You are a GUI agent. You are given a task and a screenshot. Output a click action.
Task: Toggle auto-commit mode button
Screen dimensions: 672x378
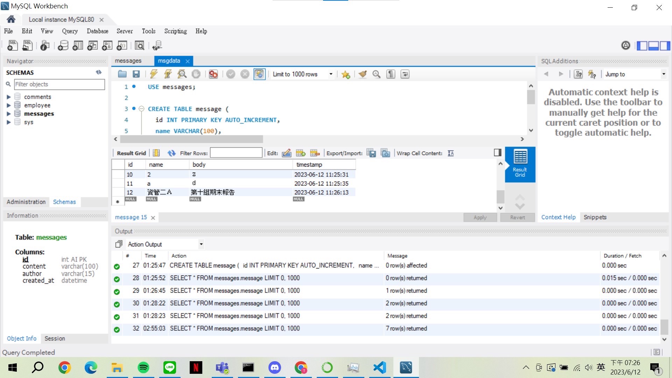[x=259, y=74]
